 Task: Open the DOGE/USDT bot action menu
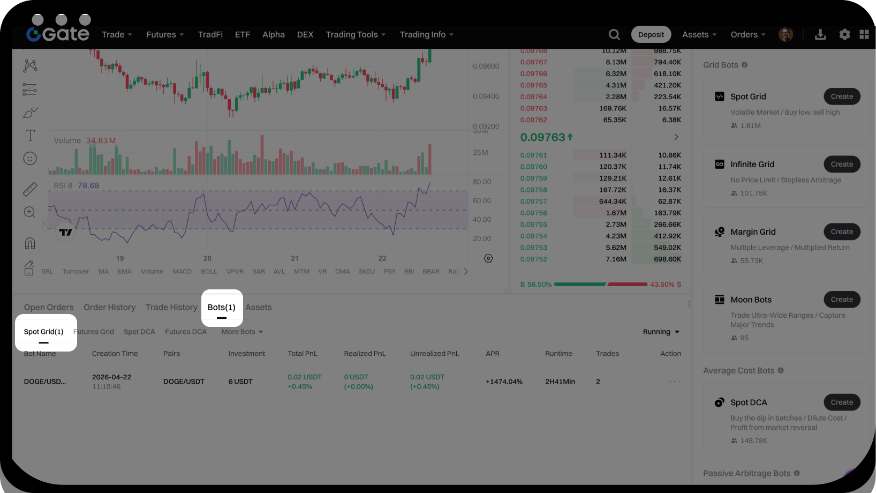674,382
